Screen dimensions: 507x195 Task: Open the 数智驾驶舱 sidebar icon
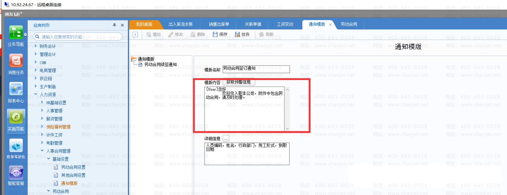16,149
